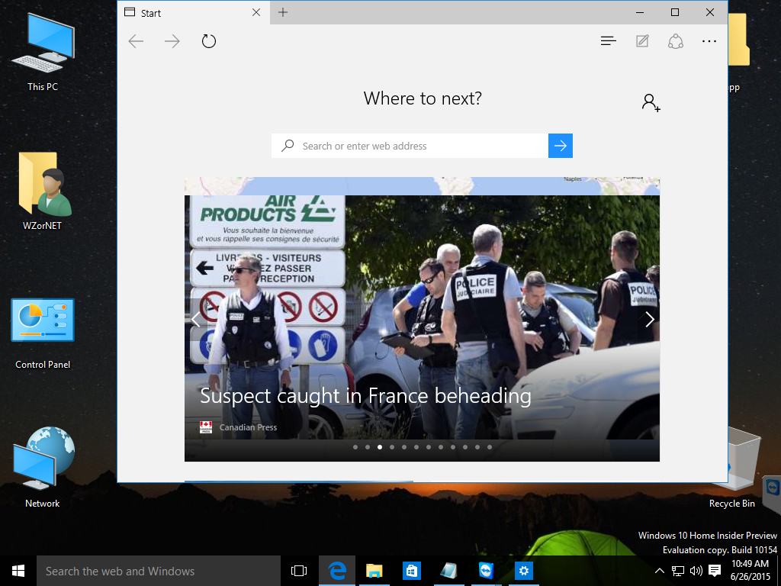The image size is (781, 586).
Task: Click the Windows Start button
Action: pyautogui.click(x=18, y=571)
